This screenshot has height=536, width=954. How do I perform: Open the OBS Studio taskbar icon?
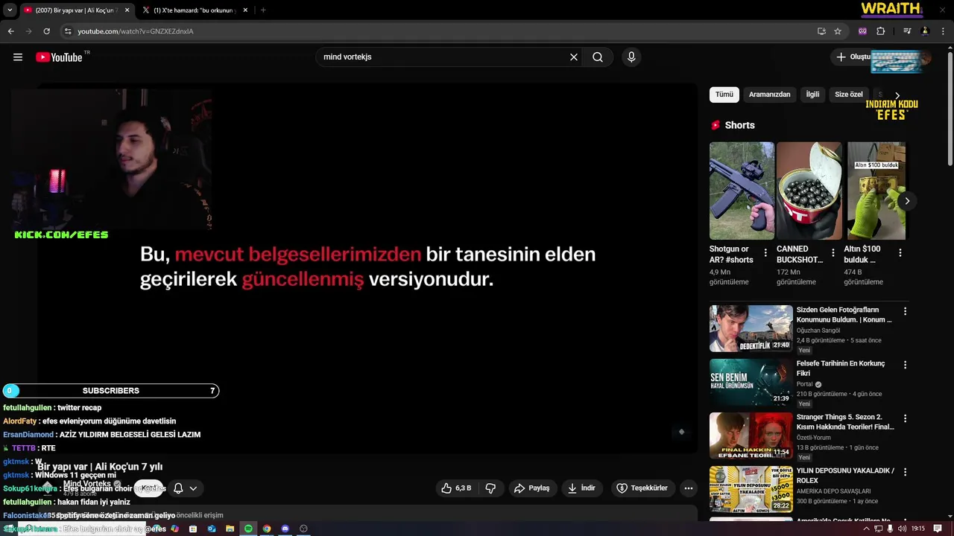pos(303,529)
